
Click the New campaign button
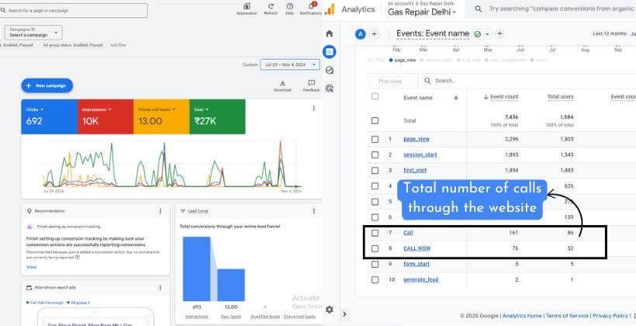coord(47,85)
